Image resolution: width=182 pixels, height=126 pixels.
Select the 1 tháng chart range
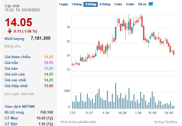point(76,4)
